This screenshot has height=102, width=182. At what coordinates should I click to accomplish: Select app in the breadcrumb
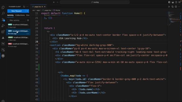[38, 10]
